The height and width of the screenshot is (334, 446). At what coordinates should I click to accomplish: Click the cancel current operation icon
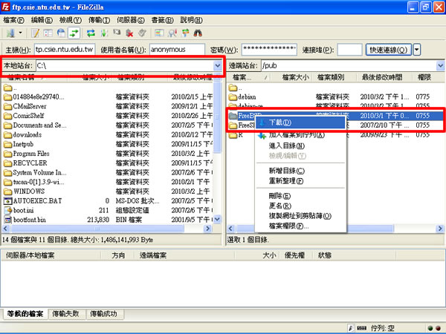(117, 33)
